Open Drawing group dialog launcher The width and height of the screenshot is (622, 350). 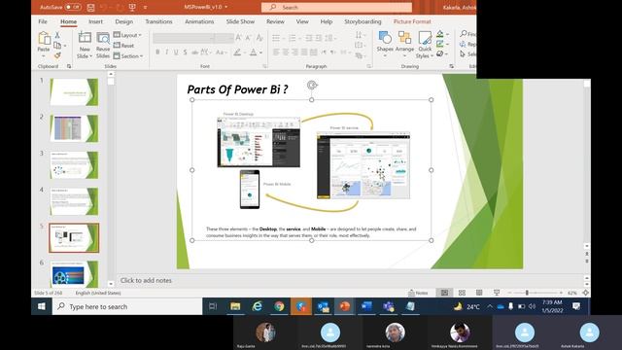click(x=451, y=66)
